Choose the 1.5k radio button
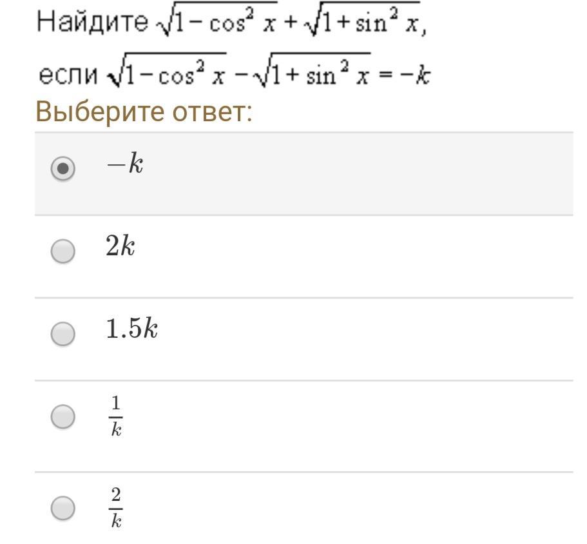The width and height of the screenshot is (587, 544). pos(63,333)
